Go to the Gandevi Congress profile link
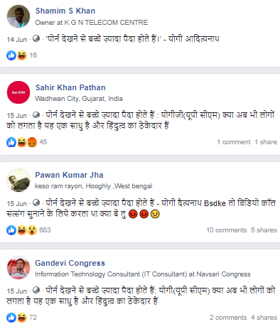The height and width of the screenshot is (329, 280). point(70,263)
